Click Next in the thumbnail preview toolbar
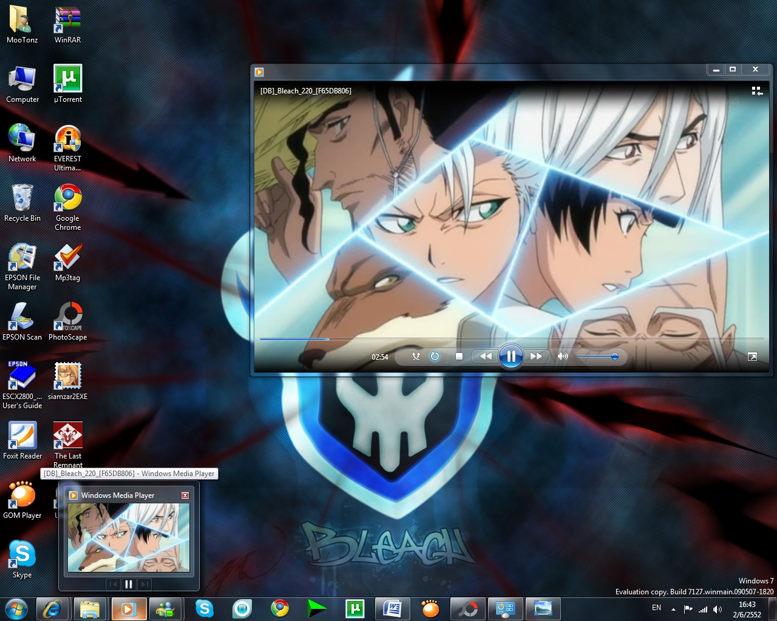Screen dimensions: 777x621 (x=144, y=584)
